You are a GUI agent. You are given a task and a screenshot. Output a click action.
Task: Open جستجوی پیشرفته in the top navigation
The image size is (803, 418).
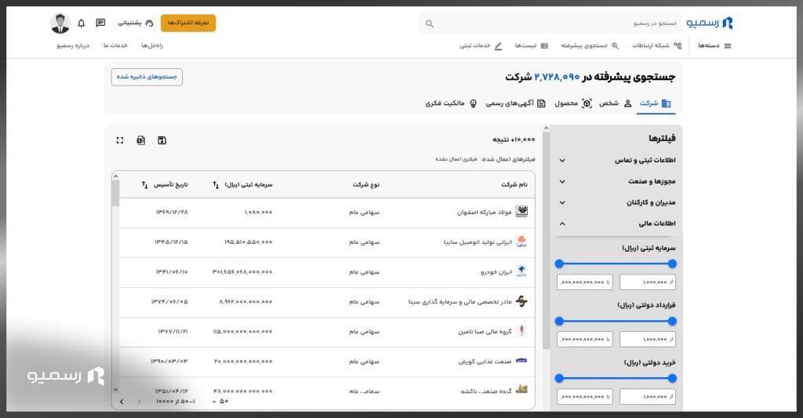pos(590,45)
